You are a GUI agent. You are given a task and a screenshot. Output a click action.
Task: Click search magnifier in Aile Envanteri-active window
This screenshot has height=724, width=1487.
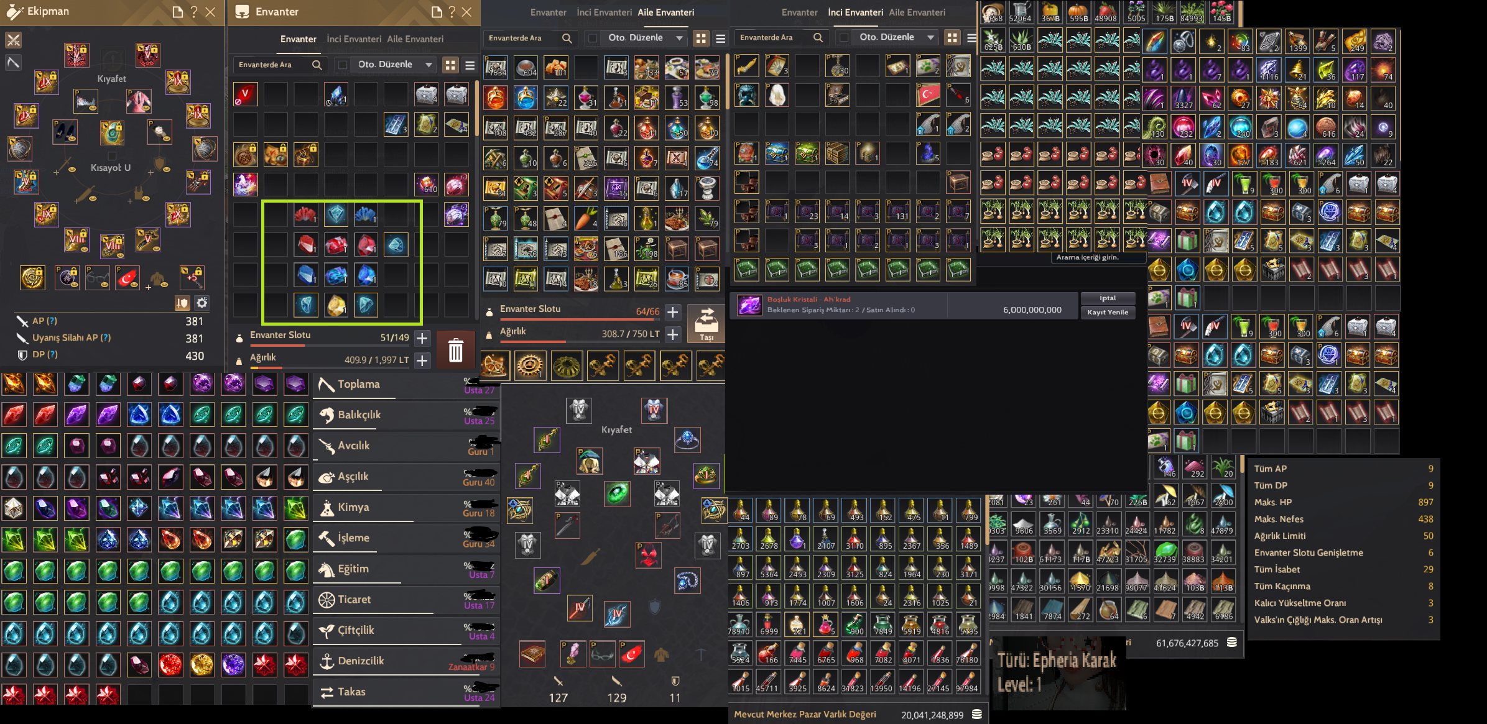(x=567, y=38)
